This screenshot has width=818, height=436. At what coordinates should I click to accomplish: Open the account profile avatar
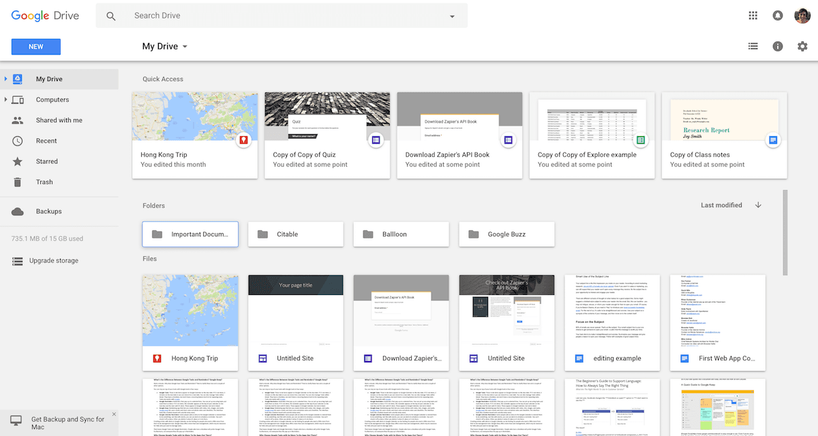tap(802, 16)
